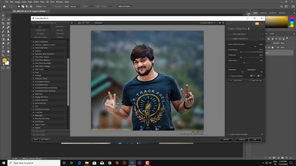Image resolution: width=296 pixels, height=166 pixels.
Task: Select the Crop tool
Action: [3, 24]
